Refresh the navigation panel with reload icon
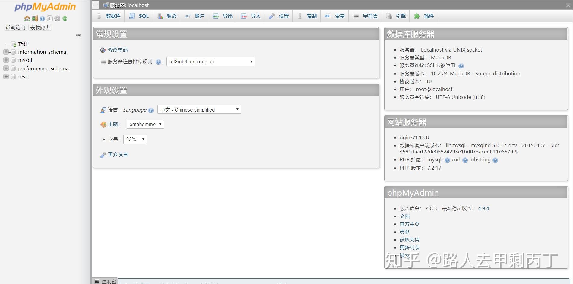This screenshot has width=573, height=284. pos(65,18)
